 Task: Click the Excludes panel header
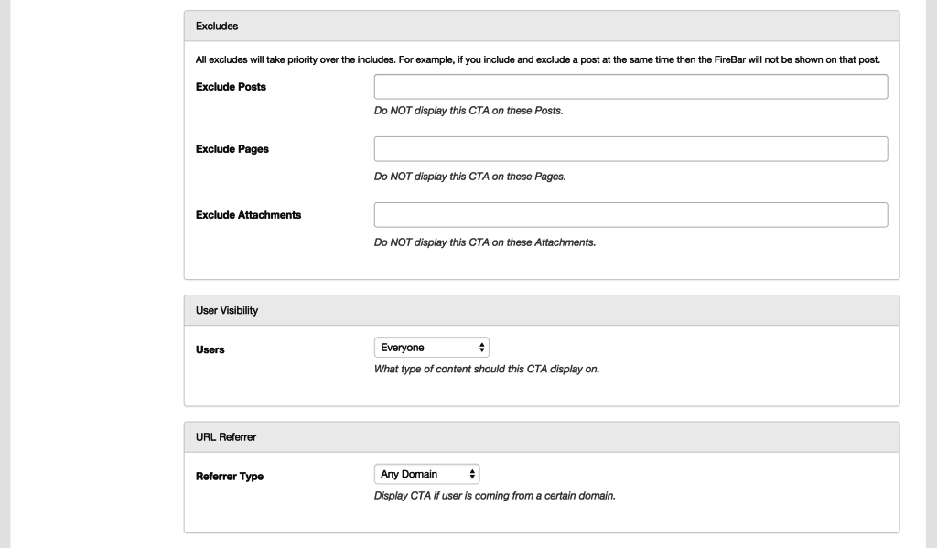(541, 26)
